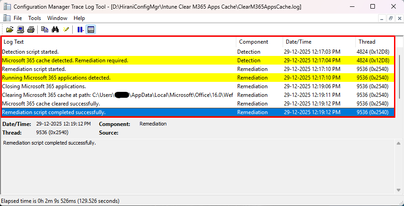The height and width of the screenshot is (206, 404).
Task: Restore the inner log document window
Action: tap(390, 18)
